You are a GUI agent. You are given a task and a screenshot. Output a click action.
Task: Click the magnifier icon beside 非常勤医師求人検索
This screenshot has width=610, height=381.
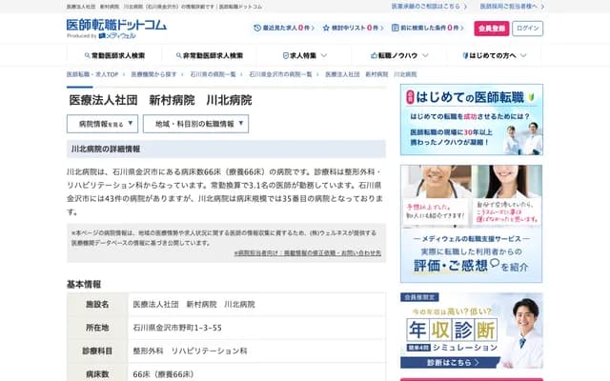click(178, 55)
